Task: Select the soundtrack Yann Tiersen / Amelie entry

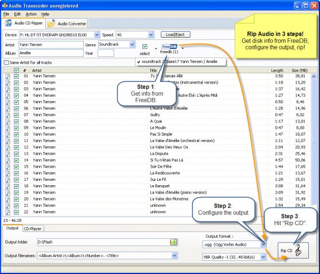Action: click(x=180, y=62)
